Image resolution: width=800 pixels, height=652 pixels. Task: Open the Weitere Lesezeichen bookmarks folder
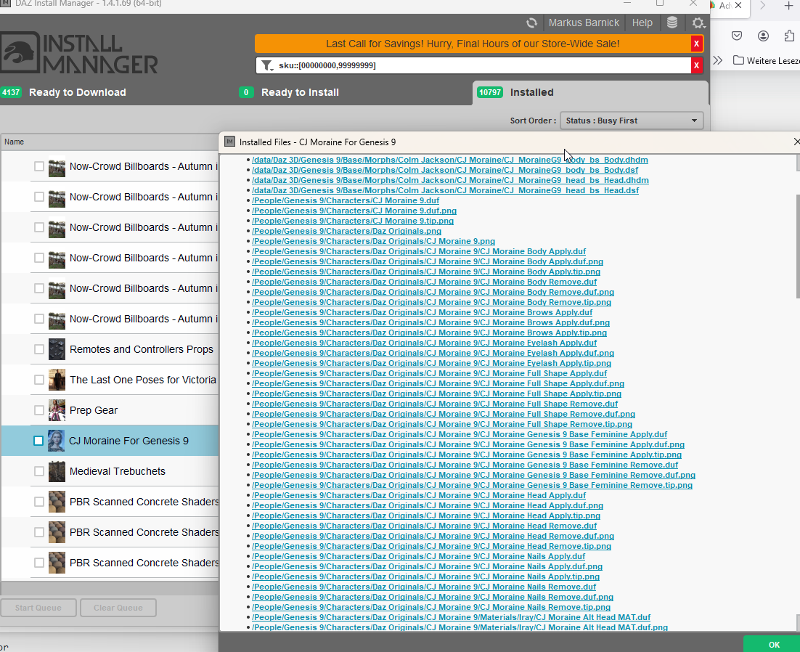click(x=767, y=60)
